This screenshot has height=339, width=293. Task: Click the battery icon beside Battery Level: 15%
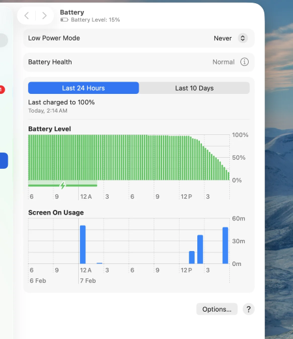[x=64, y=20]
